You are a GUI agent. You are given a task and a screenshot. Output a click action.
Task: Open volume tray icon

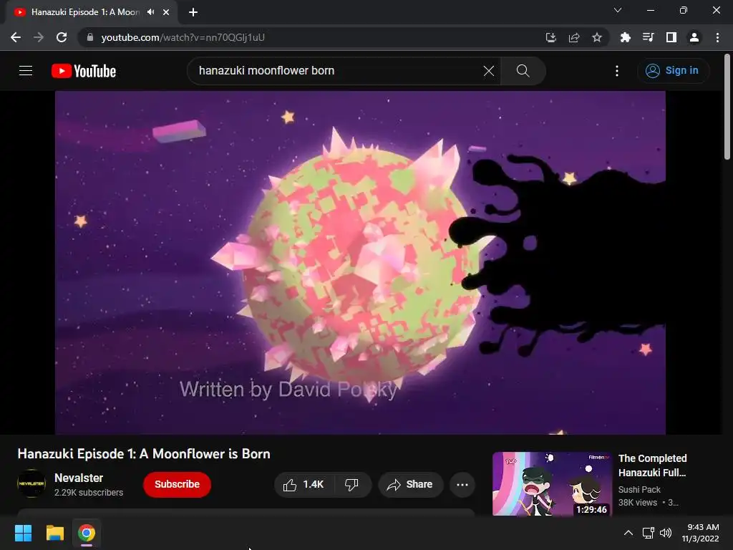pyautogui.click(x=666, y=533)
